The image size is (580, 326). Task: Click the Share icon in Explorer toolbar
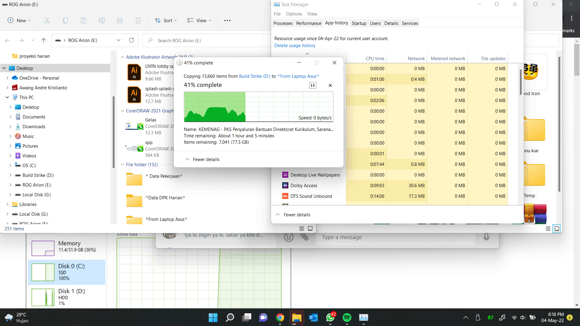click(x=120, y=20)
